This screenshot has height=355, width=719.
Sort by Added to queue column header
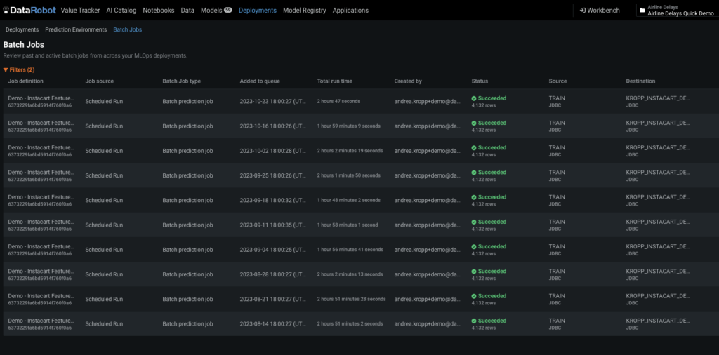point(260,81)
